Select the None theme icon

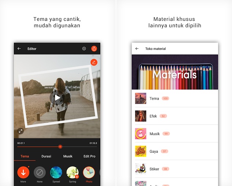(40, 172)
